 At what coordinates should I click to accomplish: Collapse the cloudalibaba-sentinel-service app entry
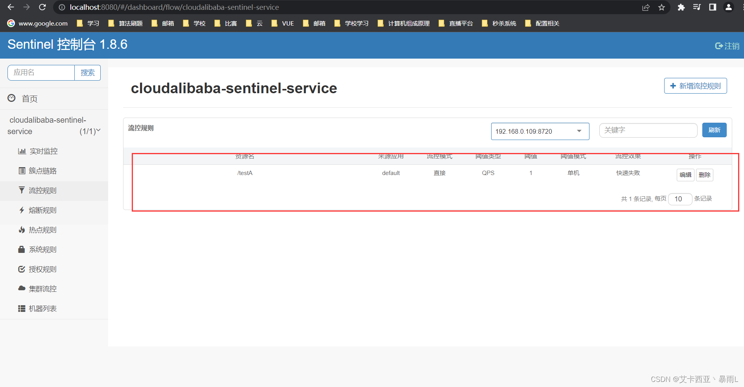pyautogui.click(x=54, y=125)
